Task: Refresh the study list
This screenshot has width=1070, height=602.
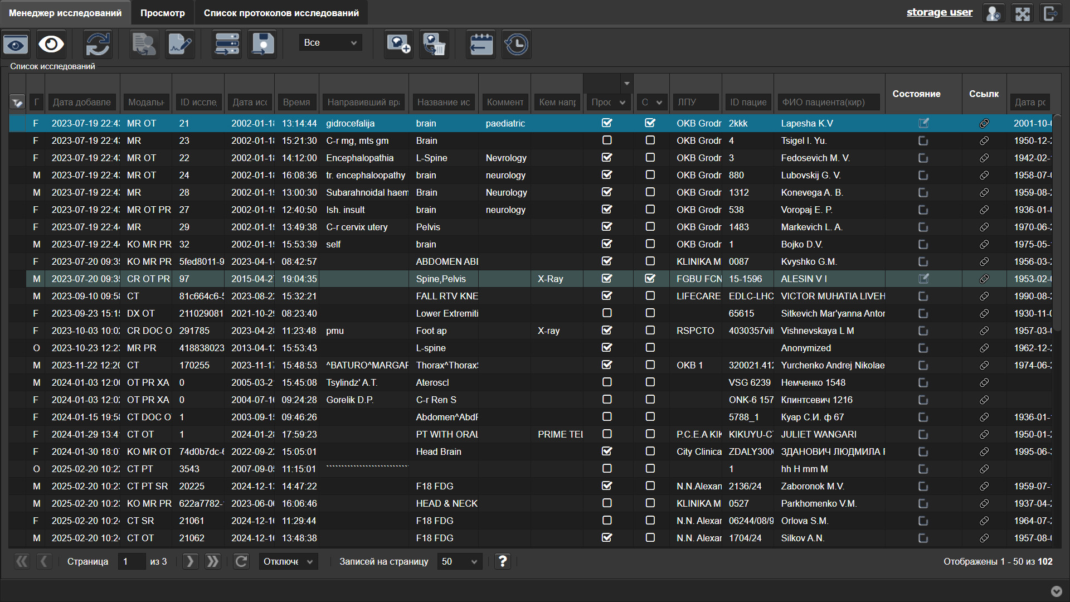Action: 98,44
